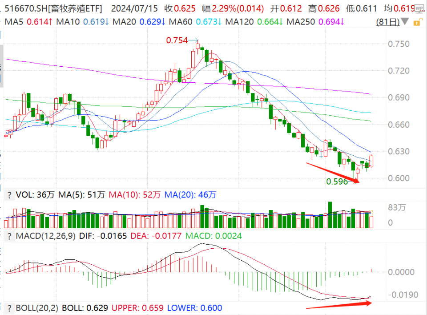Click the tallest green volume bar

click(x=330, y=215)
